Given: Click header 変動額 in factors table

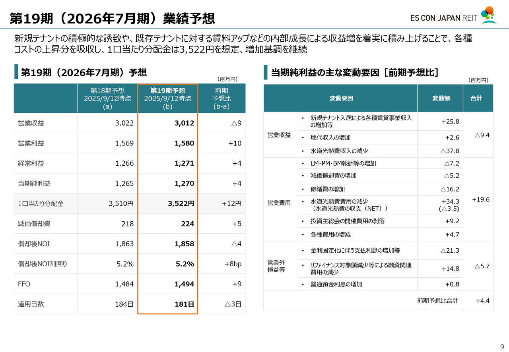Looking at the screenshot, I should 441,98.
